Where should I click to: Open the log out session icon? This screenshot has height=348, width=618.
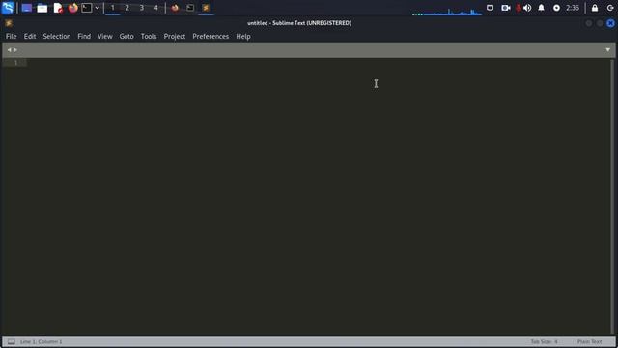(610, 8)
